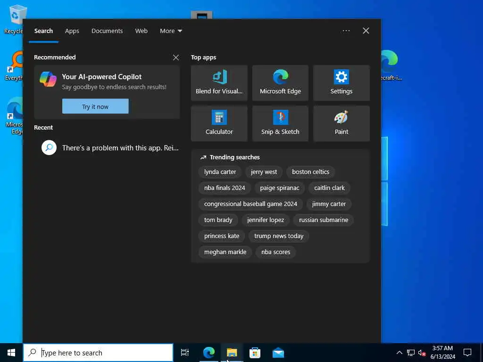The height and width of the screenshot is (362, 483).
Task: Search trending nba finals 2024
Action: [225, 188]
